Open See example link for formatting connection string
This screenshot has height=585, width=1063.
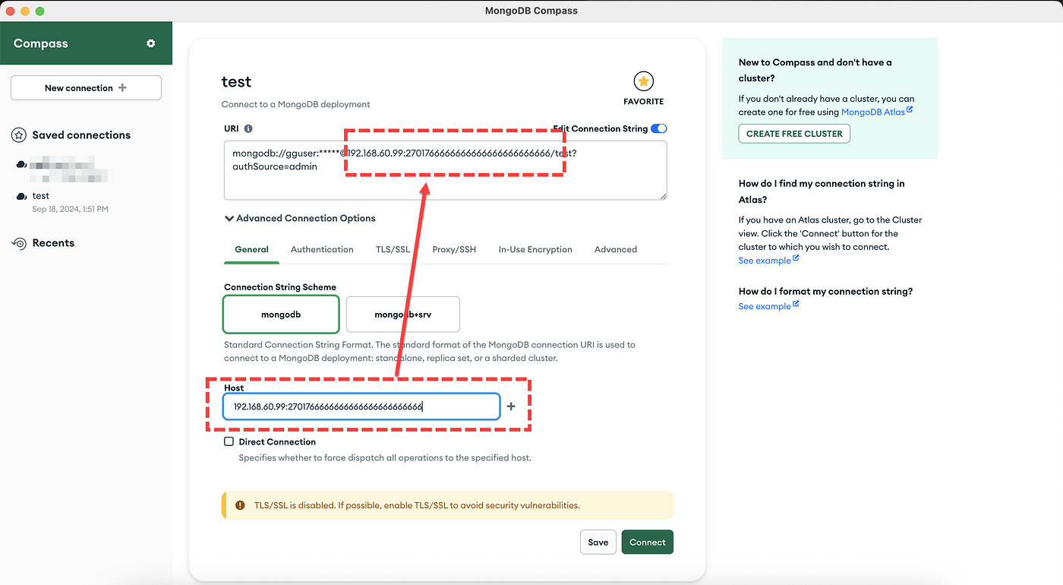(768, 305)
